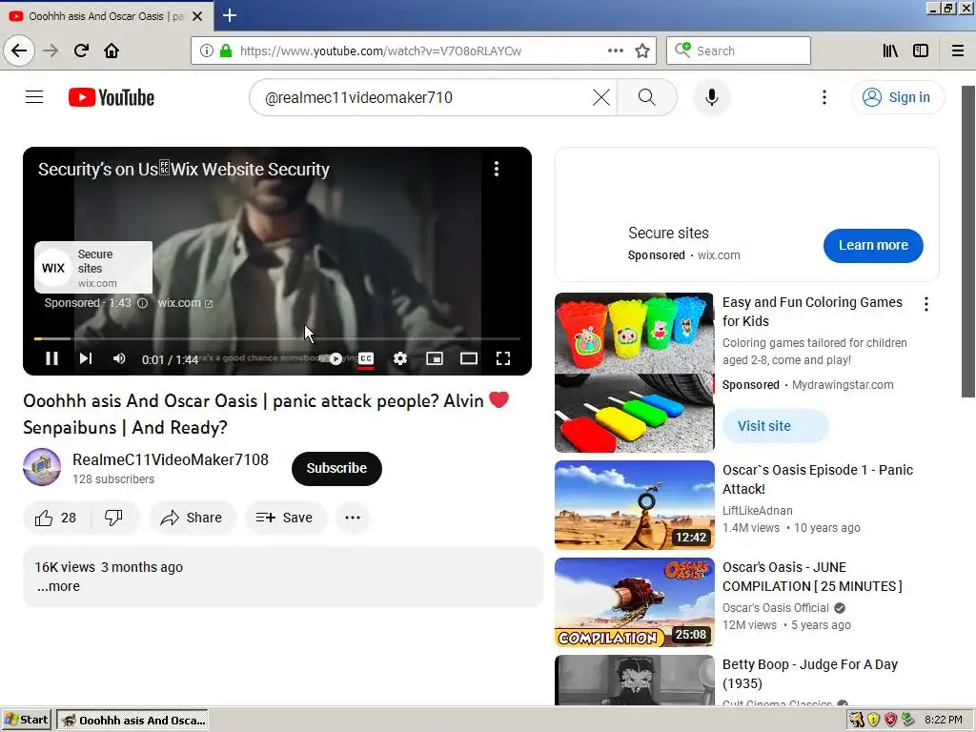Viewport: 976px width, 732px height.
Task: Click the taskbar clock 8:22 PM
Action: [943, 720]
